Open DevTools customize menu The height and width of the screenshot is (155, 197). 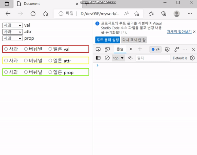(185, 49)
